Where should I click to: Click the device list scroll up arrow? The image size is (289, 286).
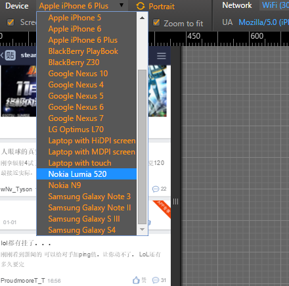(142, 18)
